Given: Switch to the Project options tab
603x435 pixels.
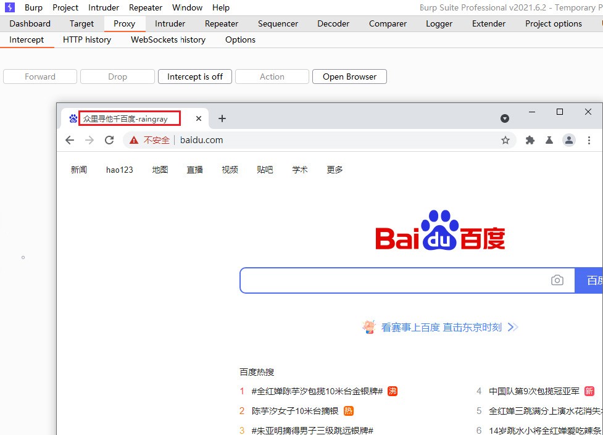Looking at the screenshot, I should [554, 23].
